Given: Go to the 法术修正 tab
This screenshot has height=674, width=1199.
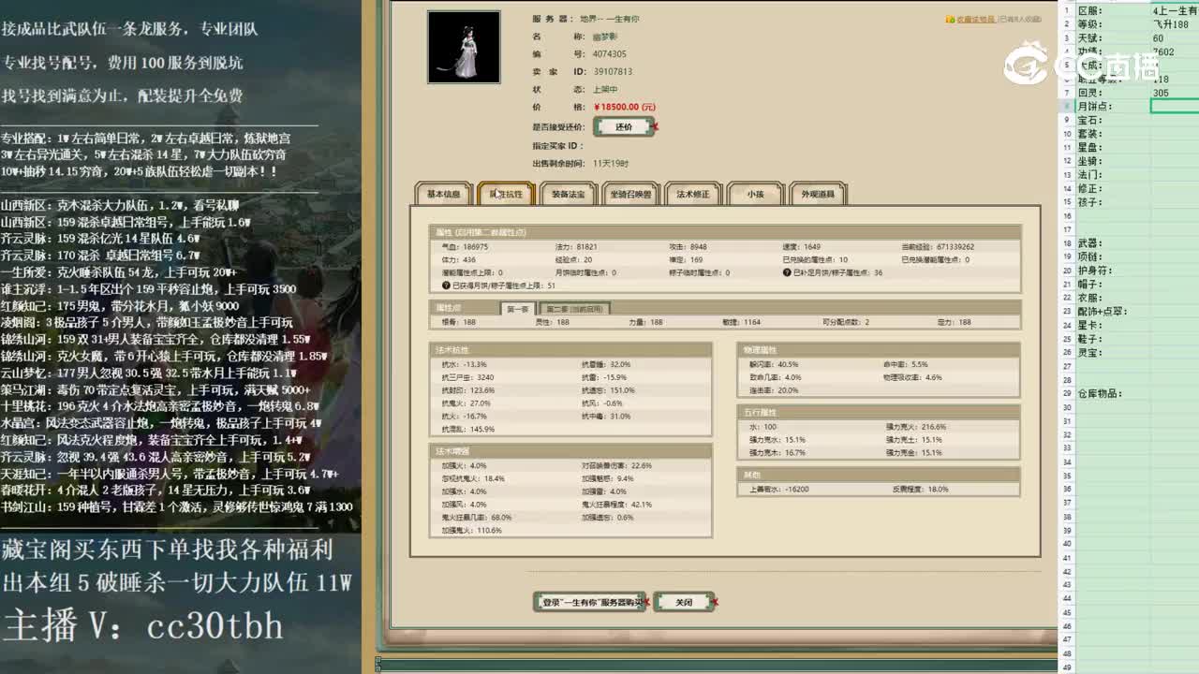Looking at the screenshot, I should tap(693, 194).
